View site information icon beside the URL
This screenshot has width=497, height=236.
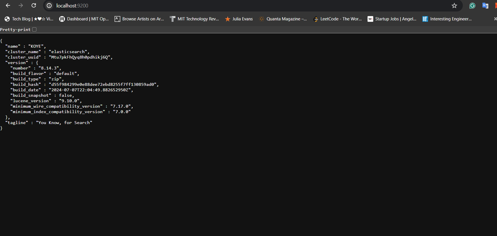tap(49, 5)
